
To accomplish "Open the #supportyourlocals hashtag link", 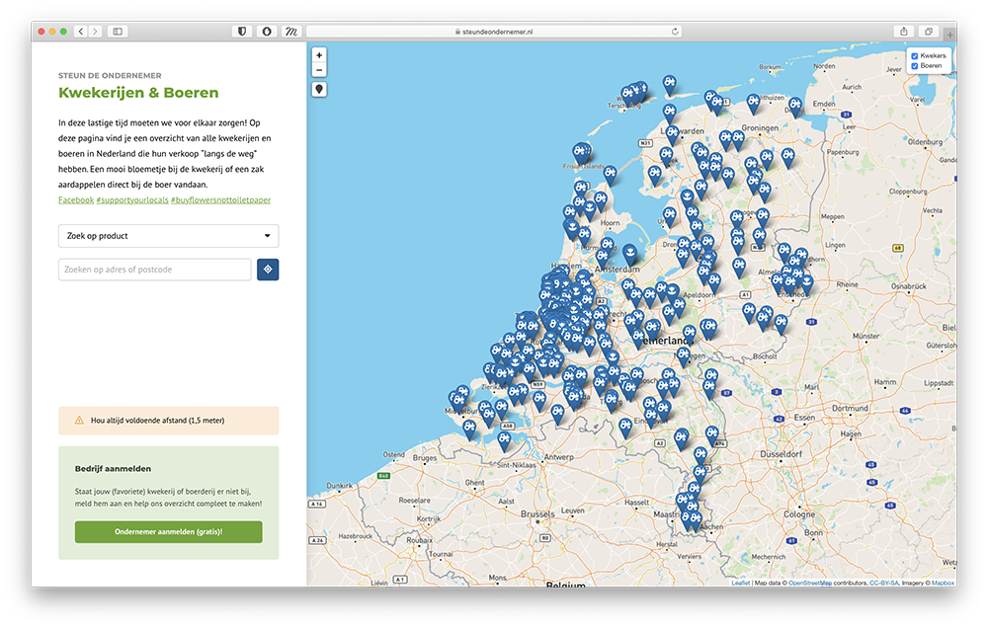I will coord(132,199).
